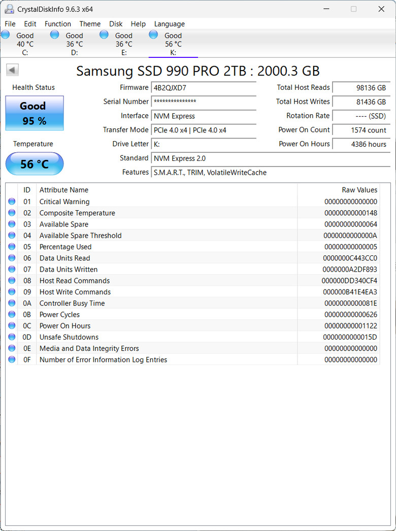The image size is (396, 531).
Task: Select the K: drive tab at 56 °C
Action: click(174, 44)
